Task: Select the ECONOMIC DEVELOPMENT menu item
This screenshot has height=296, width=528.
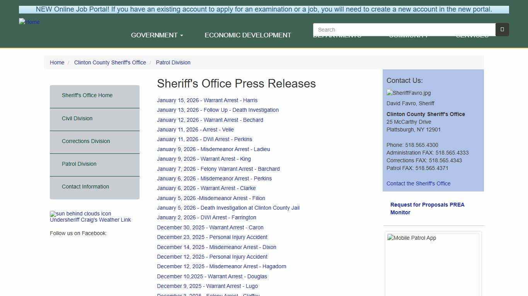Action: pyautogui.click(x=248, y=35)
